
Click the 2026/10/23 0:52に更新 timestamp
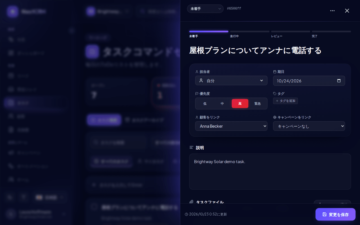tap(206, 214)
